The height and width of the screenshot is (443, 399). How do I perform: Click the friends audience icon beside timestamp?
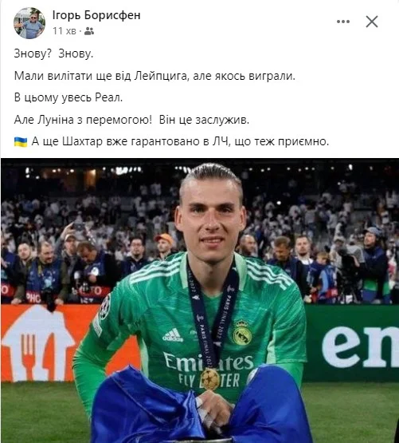(89, 31)
